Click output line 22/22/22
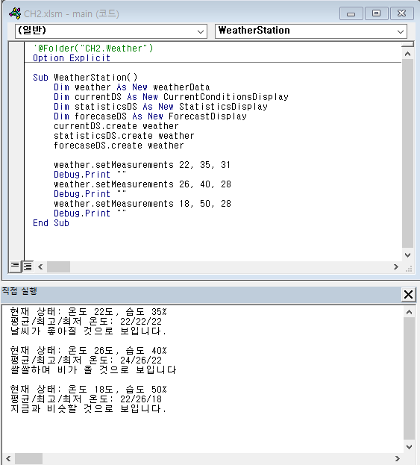Screen dimensions: 420x465 tap(86, 322)
